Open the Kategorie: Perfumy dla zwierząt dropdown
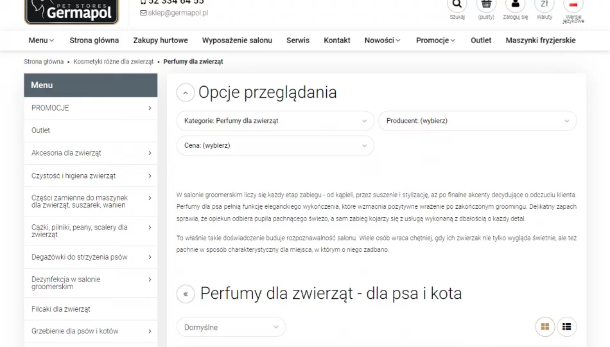The image size is (610, 347). 275,121
